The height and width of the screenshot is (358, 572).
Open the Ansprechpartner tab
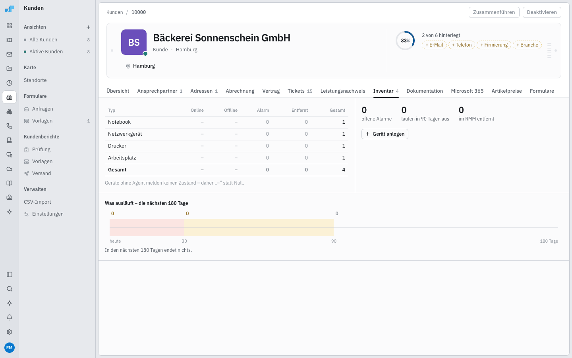coord(160,91)
